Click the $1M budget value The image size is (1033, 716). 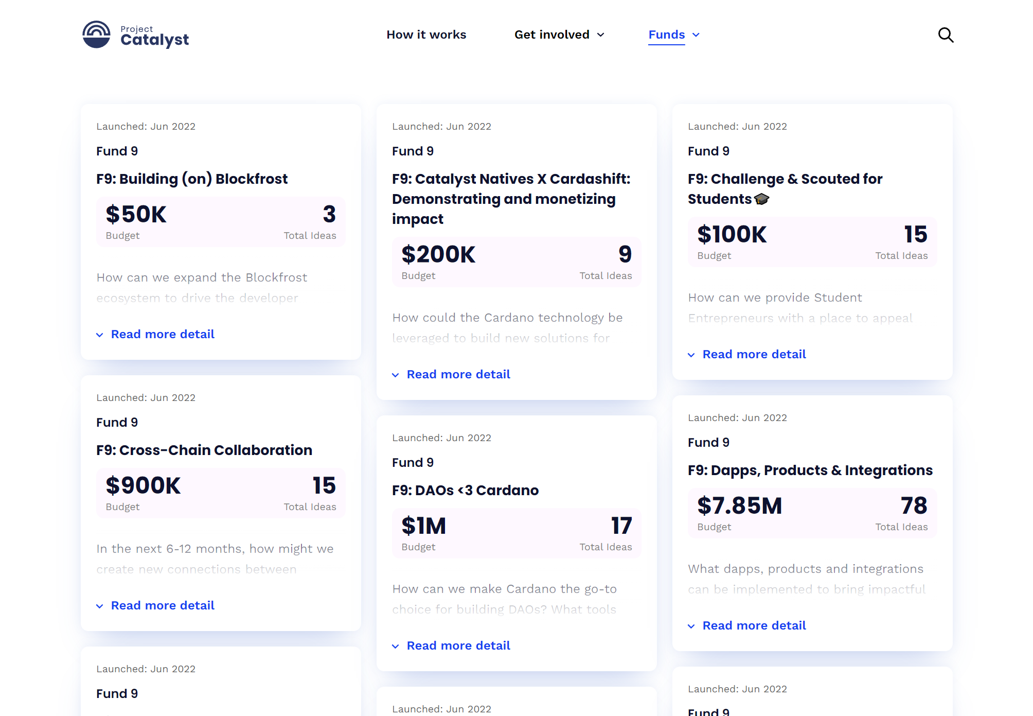click(424, 526)
